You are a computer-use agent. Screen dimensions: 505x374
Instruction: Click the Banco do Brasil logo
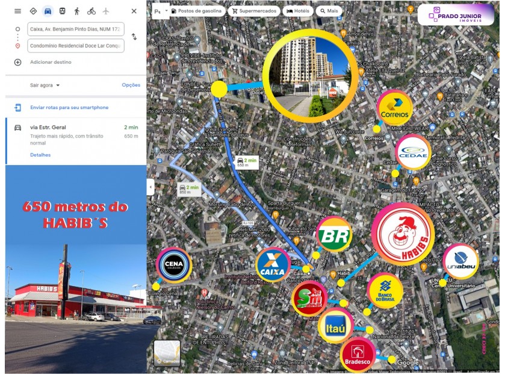[385, 291]
